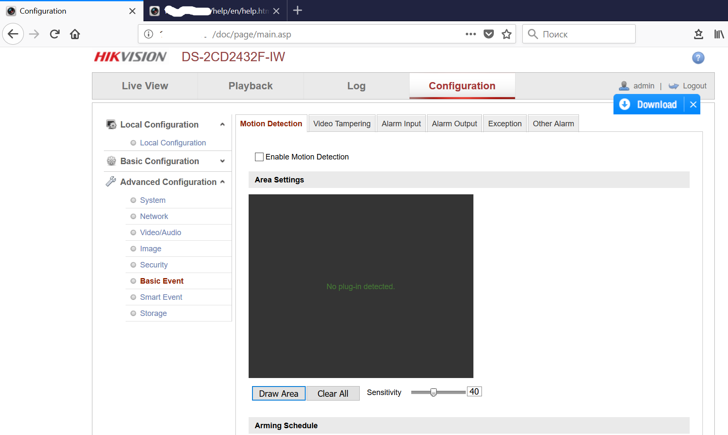
Task: Click the Draw Area button
Action: coord(278,394)
